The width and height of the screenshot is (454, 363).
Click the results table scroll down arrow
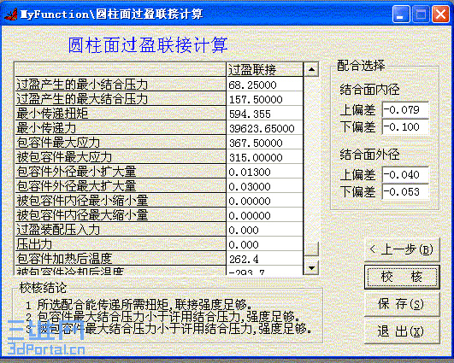[x=311, y=267]
